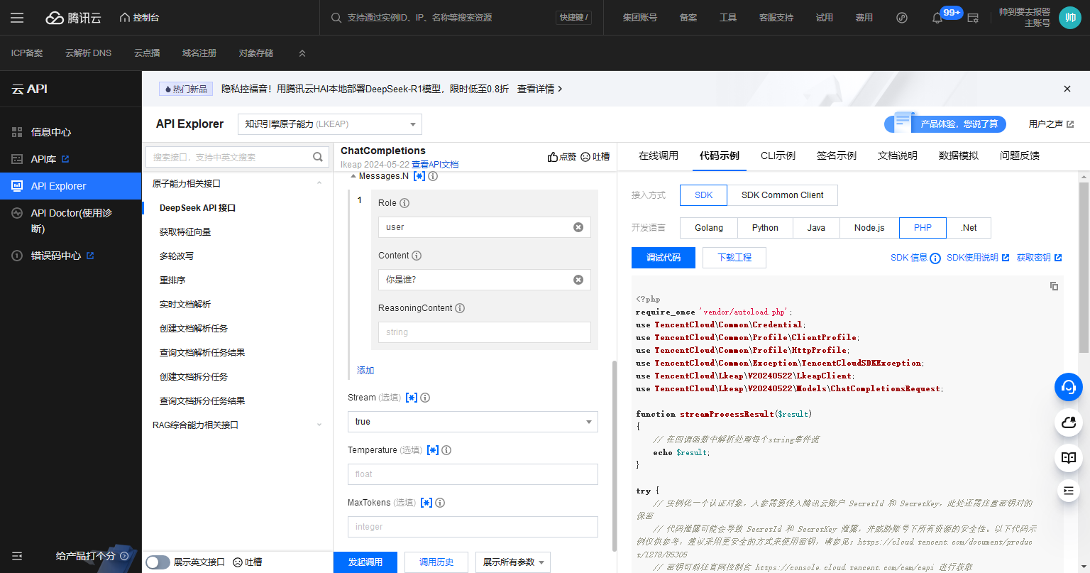Select Java language

(816, 228)
